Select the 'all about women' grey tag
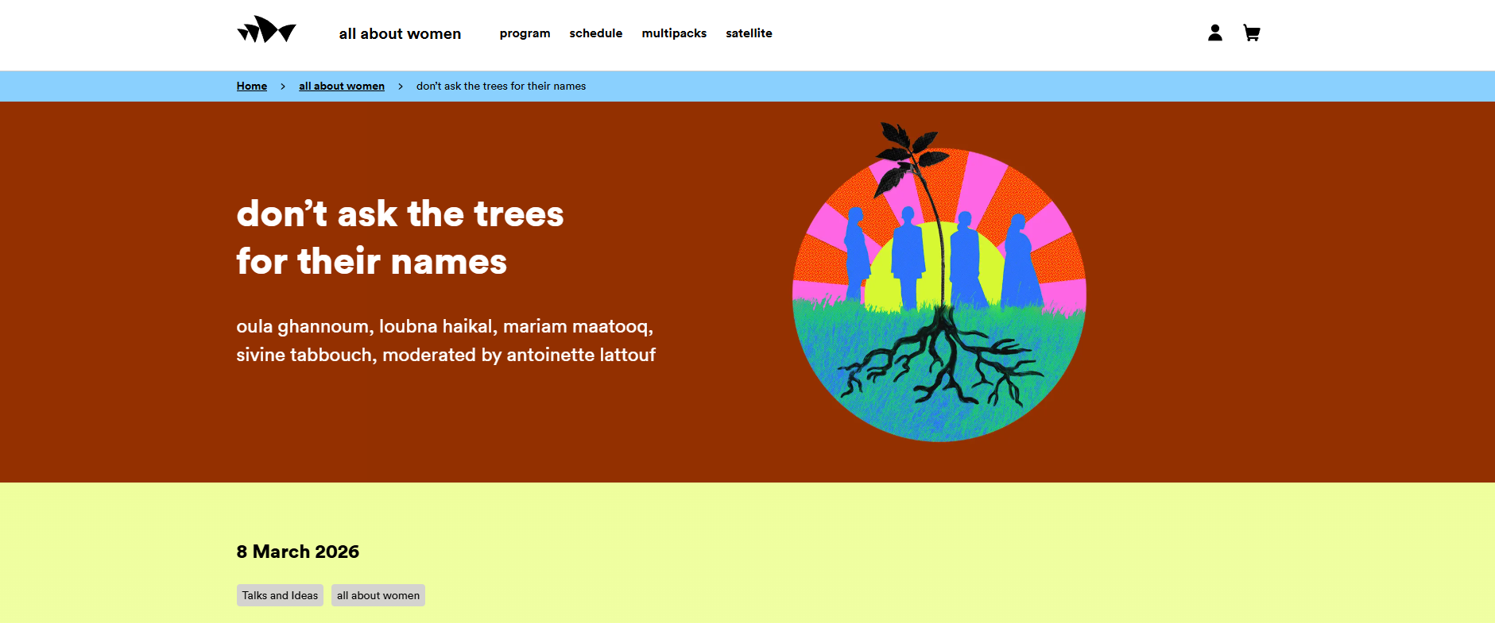The image size is (1495, 623). point(378,595)
